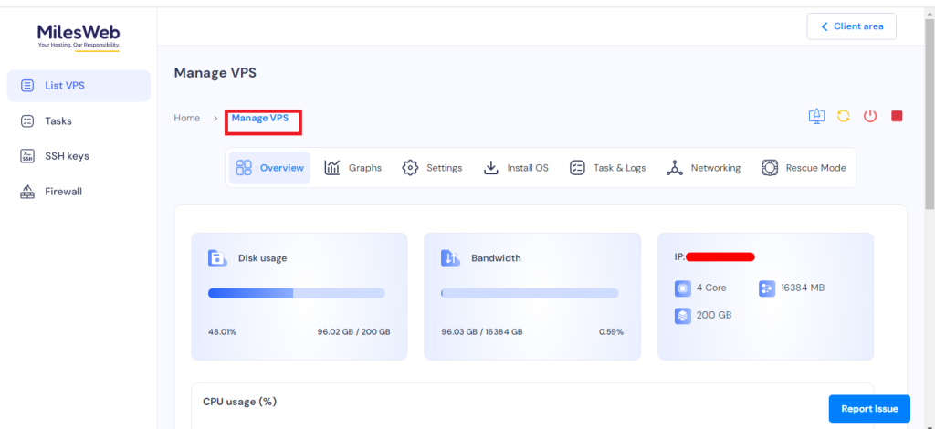Click the red square stop icon
Screen dimensions: 935x429
click(x=897, y=116)
